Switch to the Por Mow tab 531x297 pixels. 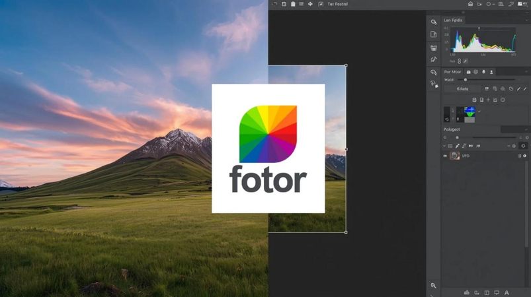[x=452, y=72]
